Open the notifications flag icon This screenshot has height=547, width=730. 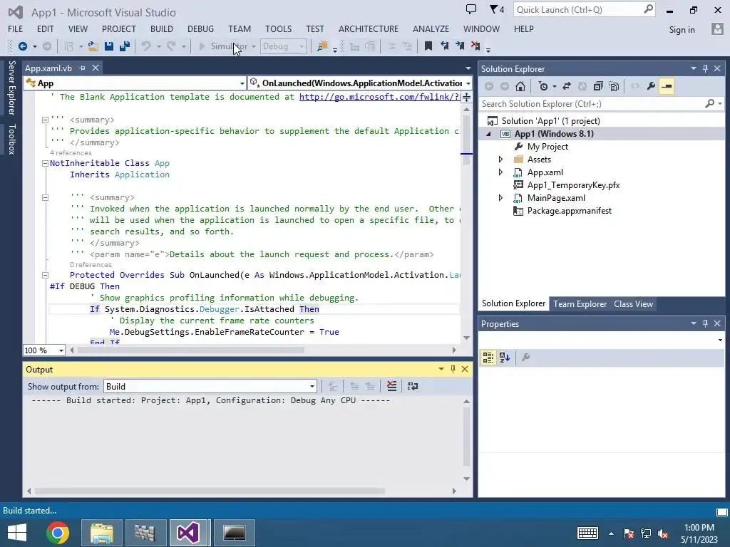pyautogui.click(x=497, y=9)
